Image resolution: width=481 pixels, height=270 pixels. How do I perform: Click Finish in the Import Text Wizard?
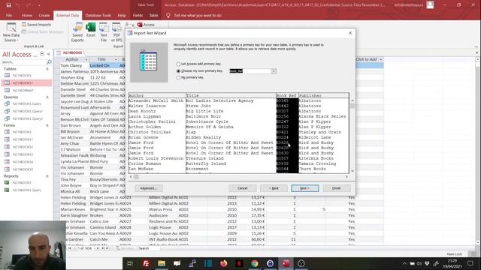(337, 188)
